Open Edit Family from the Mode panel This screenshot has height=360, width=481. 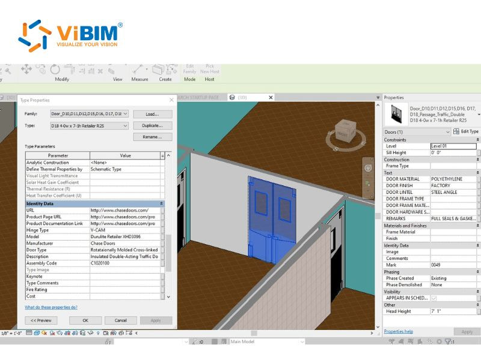pos(189,70)
